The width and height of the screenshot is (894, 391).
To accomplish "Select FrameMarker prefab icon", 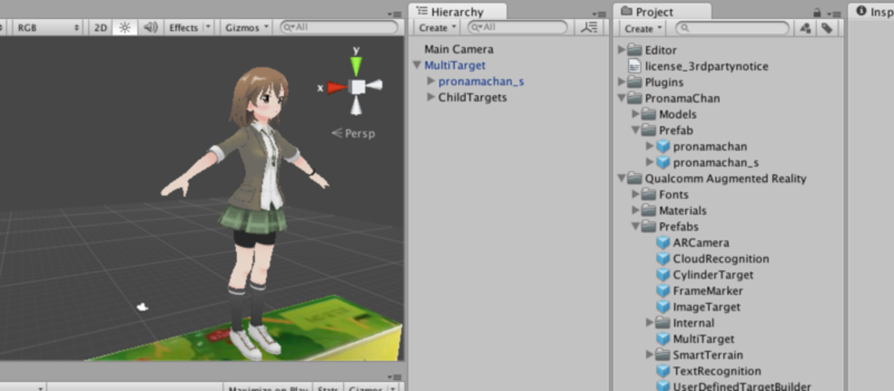I will pyautogui.click(x=663, y=291).
